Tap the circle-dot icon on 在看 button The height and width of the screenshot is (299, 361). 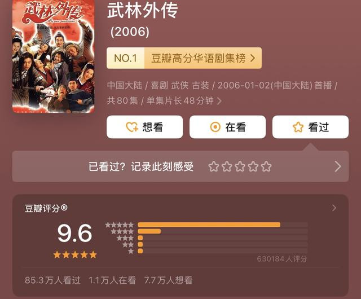click(x=215, y=127)
